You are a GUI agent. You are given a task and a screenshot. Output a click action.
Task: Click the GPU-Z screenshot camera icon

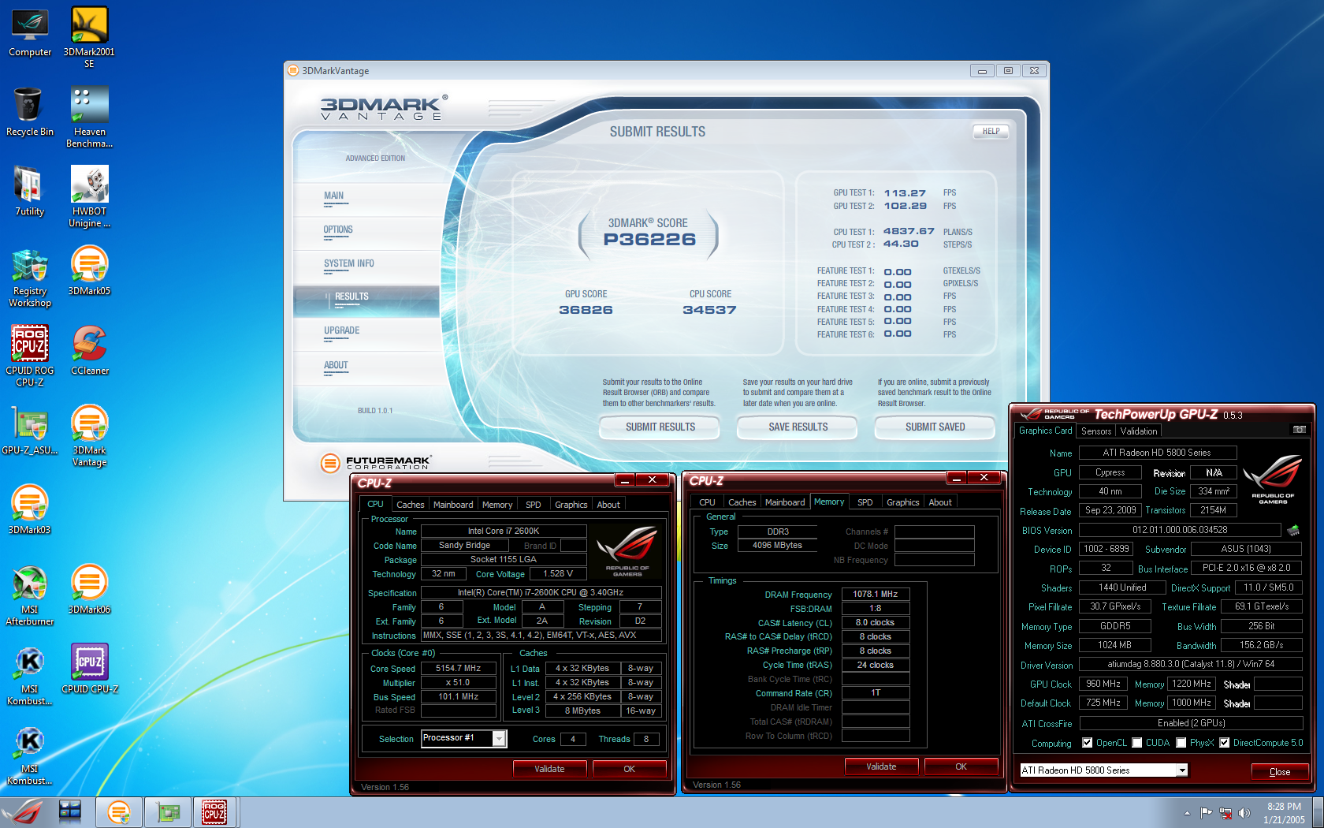coord(1300,430)
